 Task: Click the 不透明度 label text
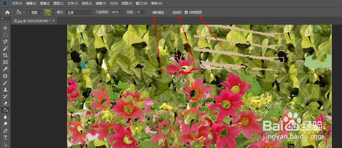click(x=103, y=12)
